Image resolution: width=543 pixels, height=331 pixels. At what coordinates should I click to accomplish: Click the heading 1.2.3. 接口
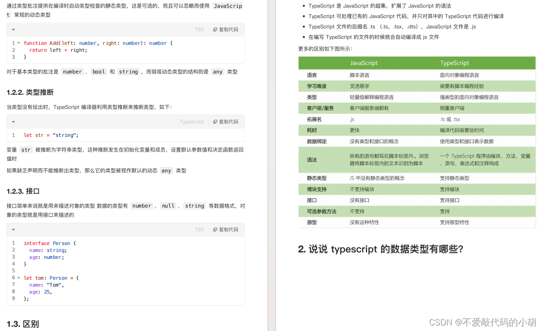pos(23,191)
